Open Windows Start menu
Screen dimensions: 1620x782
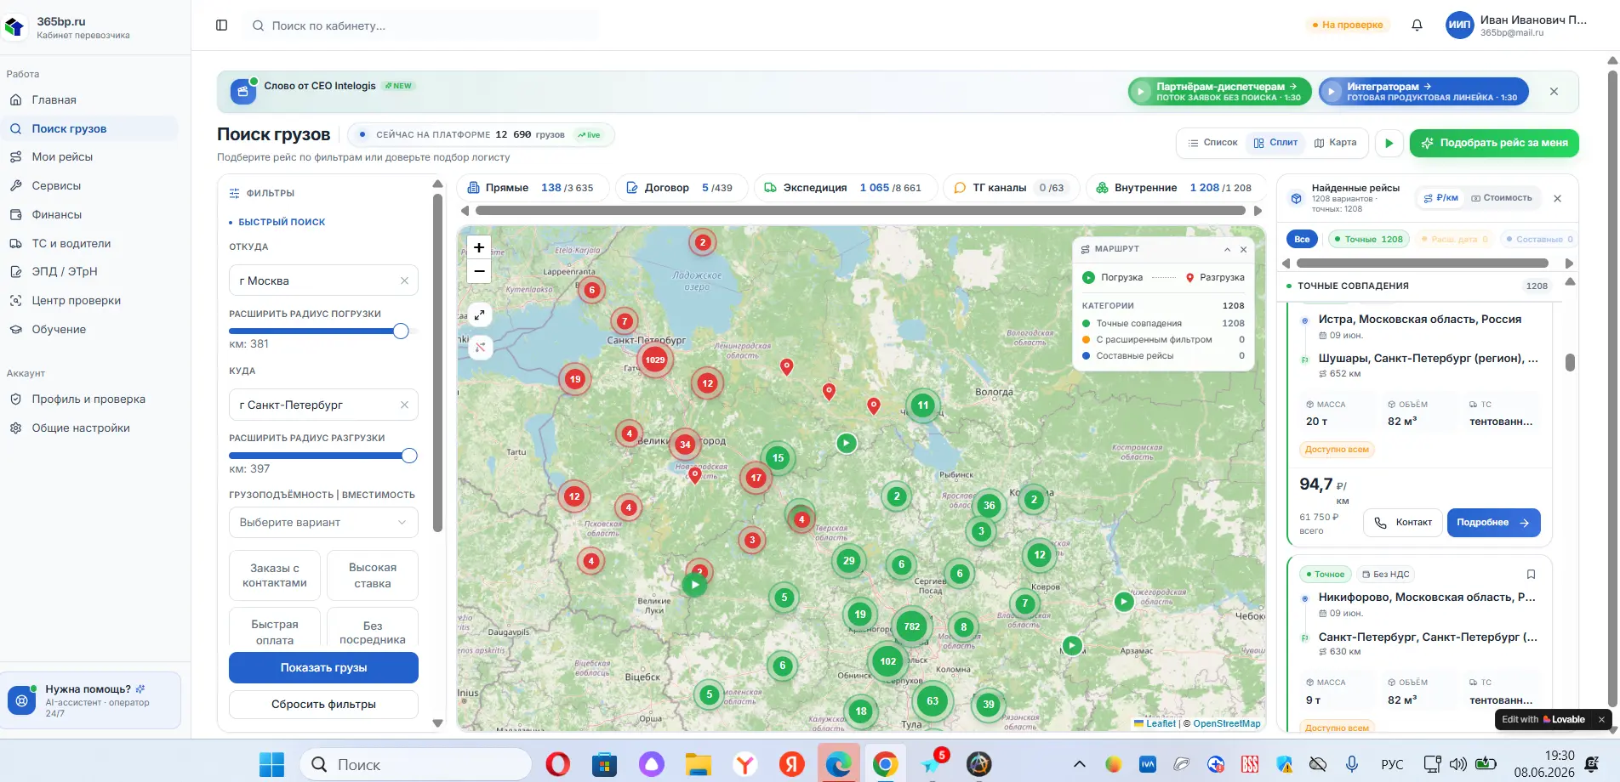click(x=271, y=764)
